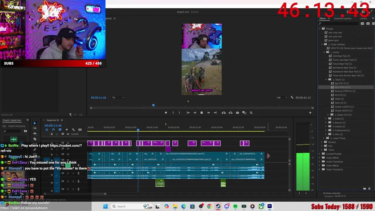Toggle timeline snapping magnet icon
The image size is (375, 211).
point(53,130)
